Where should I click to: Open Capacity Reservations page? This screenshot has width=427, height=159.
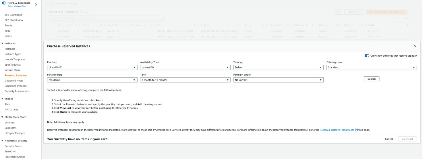pos(17,91)
